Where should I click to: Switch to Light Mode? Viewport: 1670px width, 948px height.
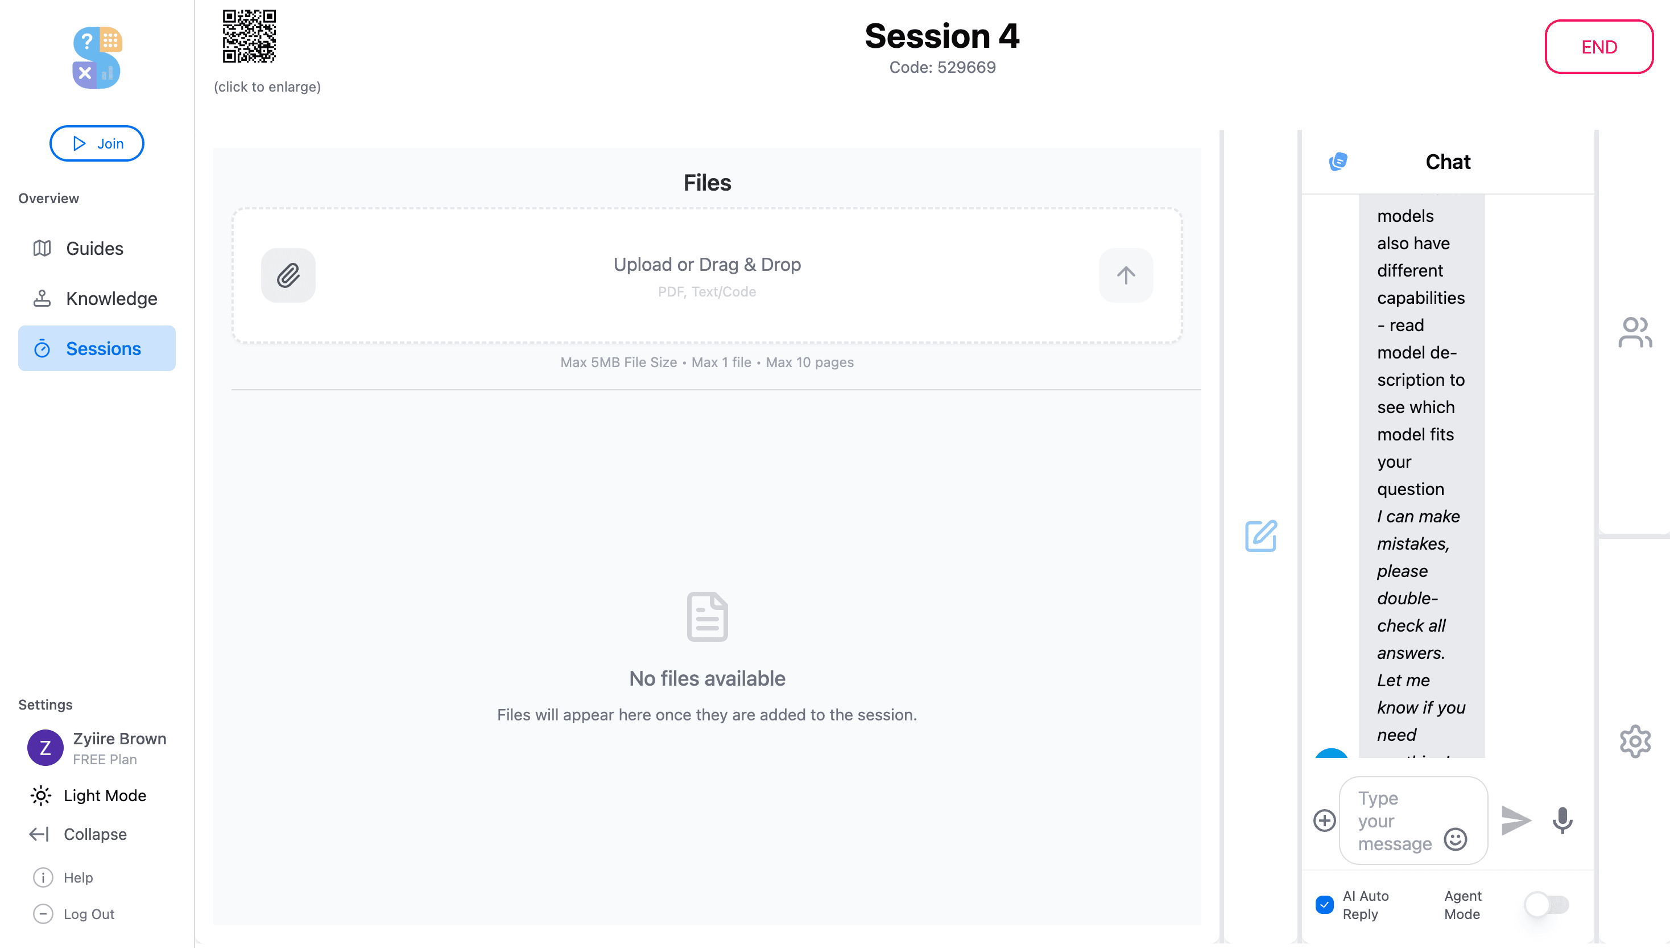105,795
